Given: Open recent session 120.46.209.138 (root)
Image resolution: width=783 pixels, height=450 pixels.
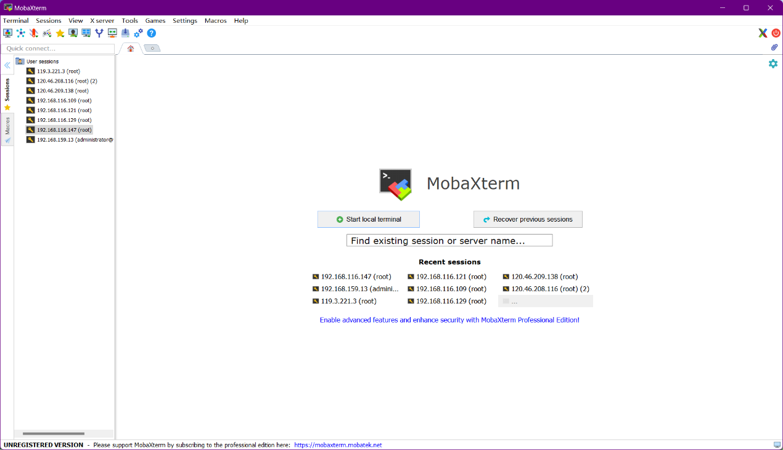Looking at the screenshot, I should (540, 277).
